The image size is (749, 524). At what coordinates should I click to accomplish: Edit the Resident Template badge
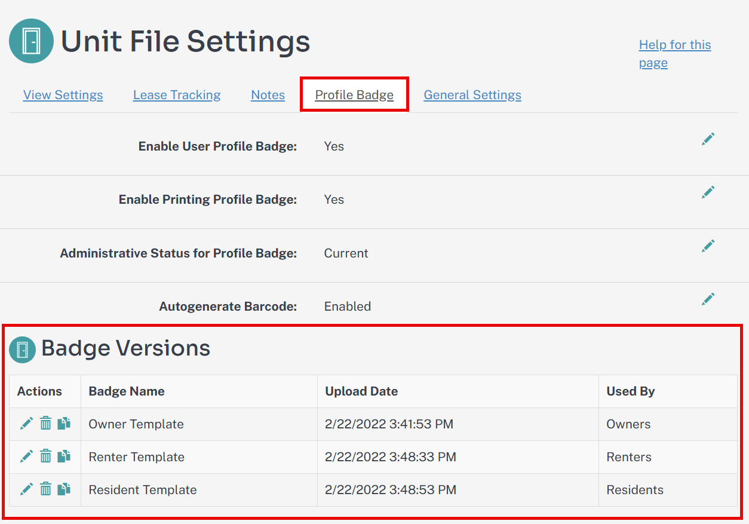(26, 489)
